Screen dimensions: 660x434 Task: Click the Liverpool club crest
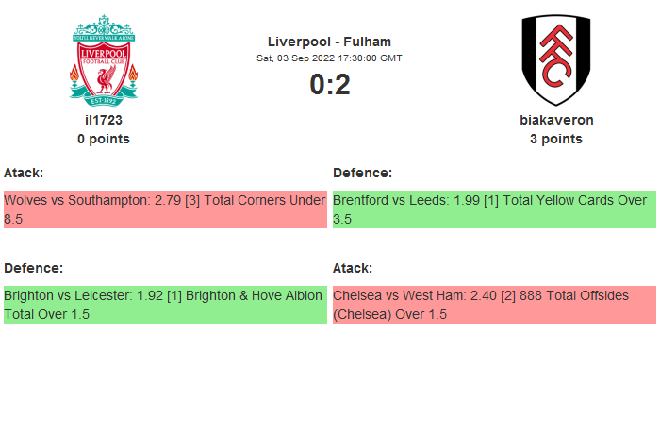coord(104,59)
